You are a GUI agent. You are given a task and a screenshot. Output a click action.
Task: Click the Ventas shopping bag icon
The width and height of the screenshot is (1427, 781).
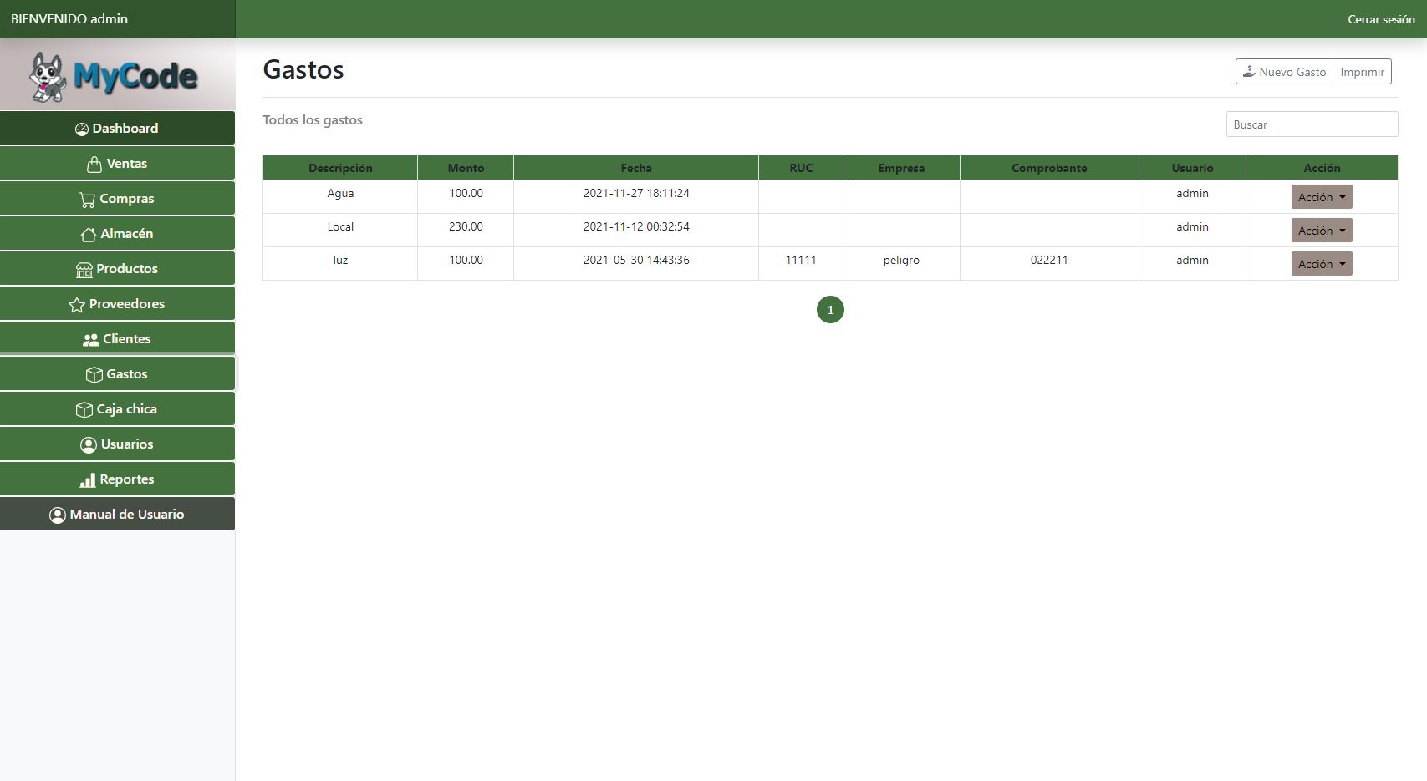pyautogui.click(x=94, y=165)
